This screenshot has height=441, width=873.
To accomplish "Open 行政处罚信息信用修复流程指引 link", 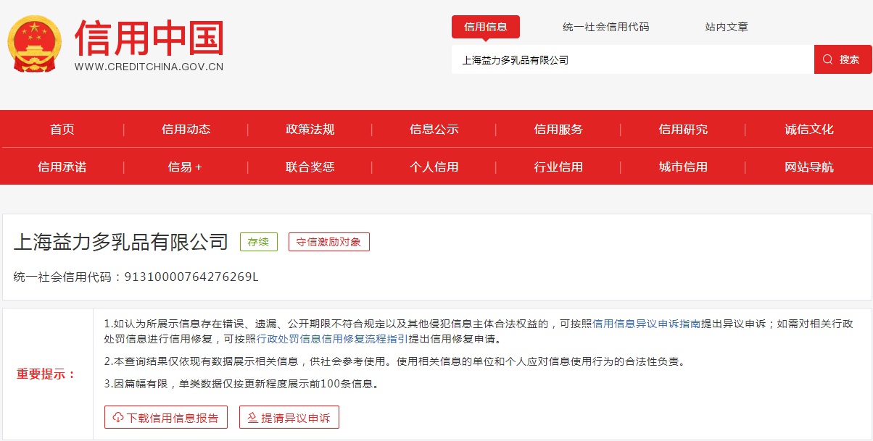I will pos(332,339).
